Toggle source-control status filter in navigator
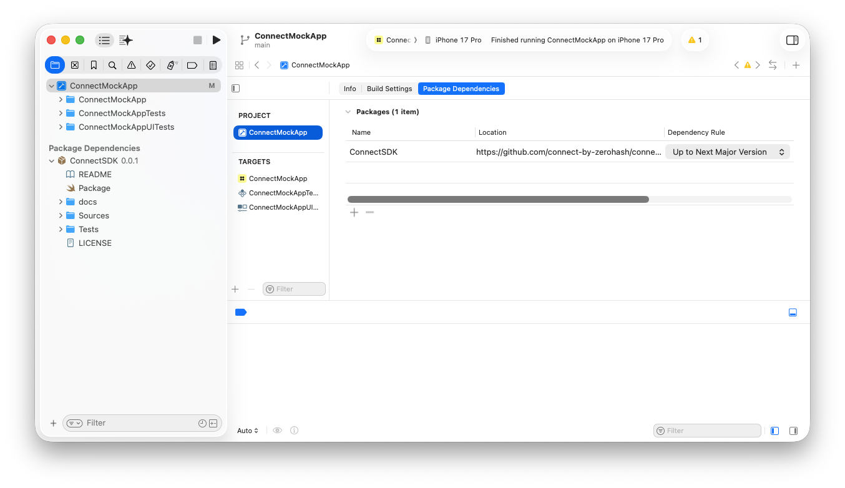This screenshot has width=845, height=488. [213, 423]
